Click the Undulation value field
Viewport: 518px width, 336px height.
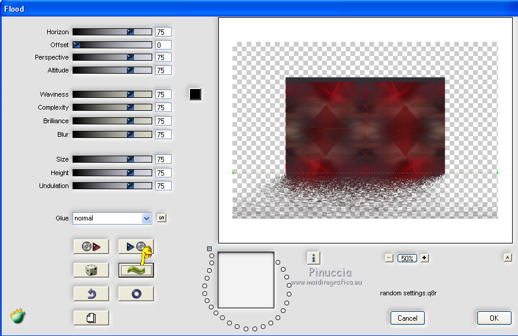click(x=163, y=186)
